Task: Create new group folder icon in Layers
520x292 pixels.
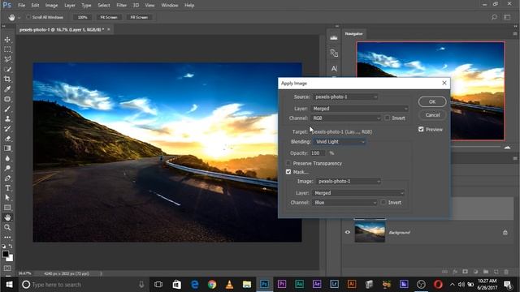Action: (486, 272)
